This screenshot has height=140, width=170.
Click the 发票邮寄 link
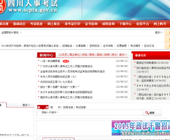[x=122, y=46]
